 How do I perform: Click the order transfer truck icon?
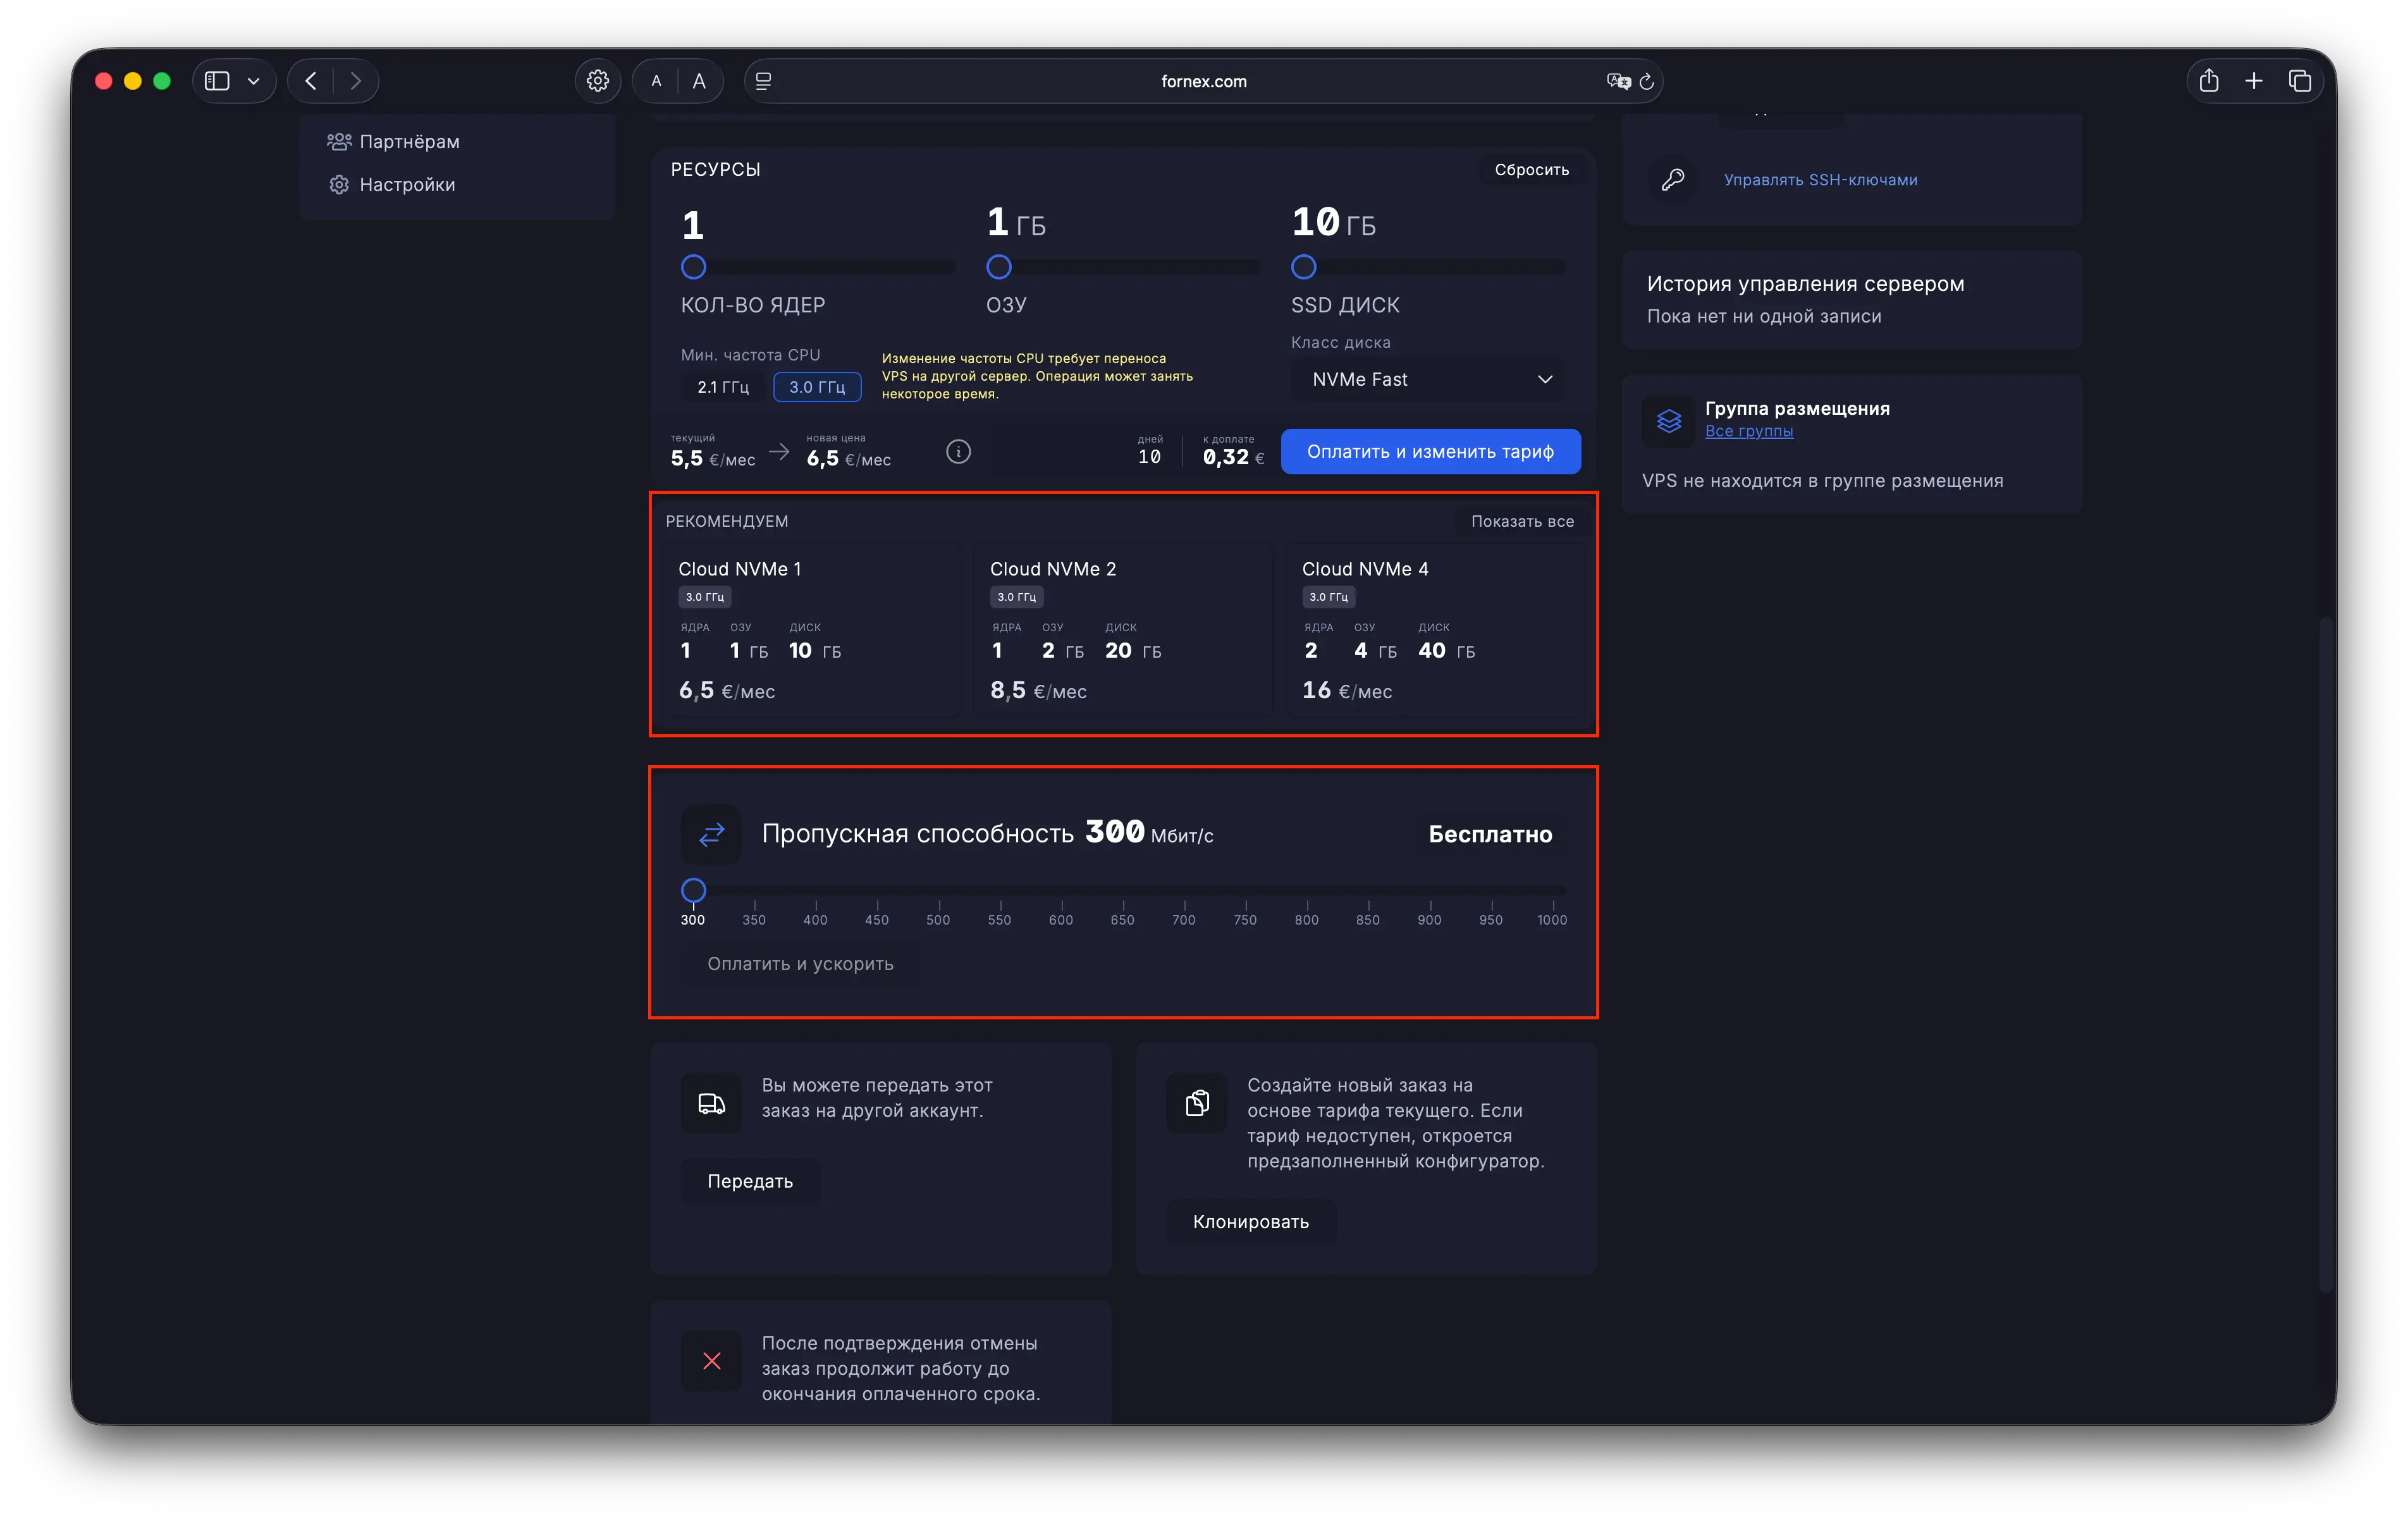coord(711,1103)
